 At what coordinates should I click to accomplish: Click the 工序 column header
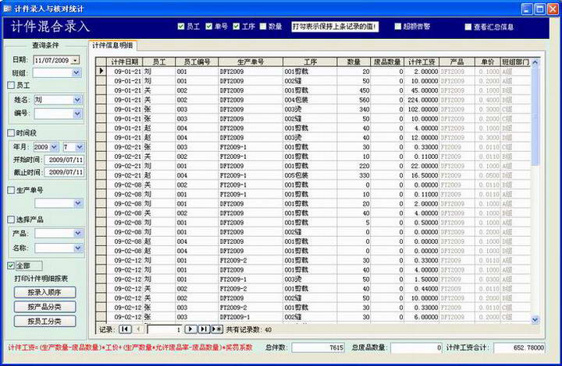coord(310,62)
